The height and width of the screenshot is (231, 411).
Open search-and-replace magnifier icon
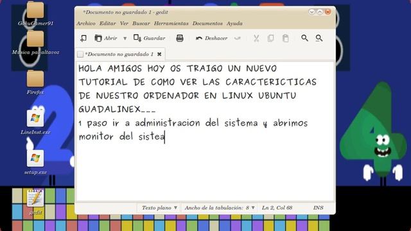[x=319, y=38]
